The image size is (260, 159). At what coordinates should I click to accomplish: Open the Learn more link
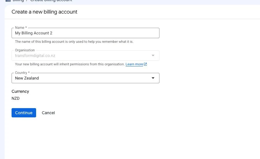click(x=134, y=64)
